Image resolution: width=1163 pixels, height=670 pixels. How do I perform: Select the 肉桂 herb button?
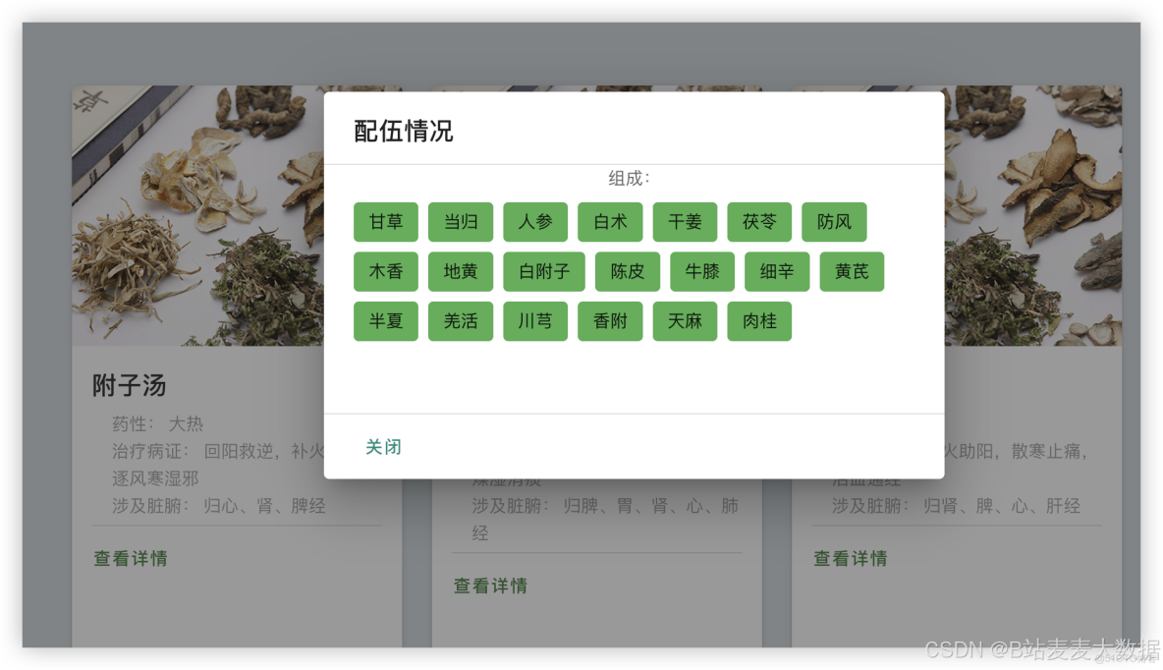tap(759, 321)
